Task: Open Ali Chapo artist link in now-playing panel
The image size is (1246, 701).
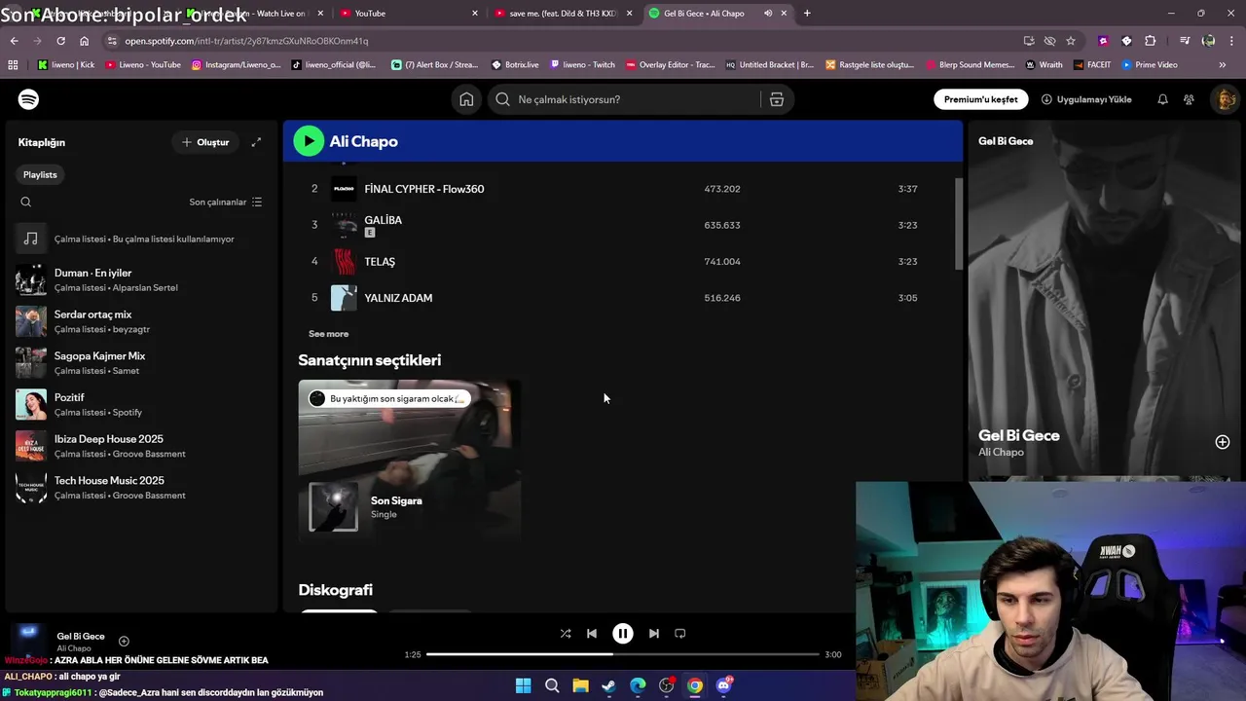Action: (1001, 452)
